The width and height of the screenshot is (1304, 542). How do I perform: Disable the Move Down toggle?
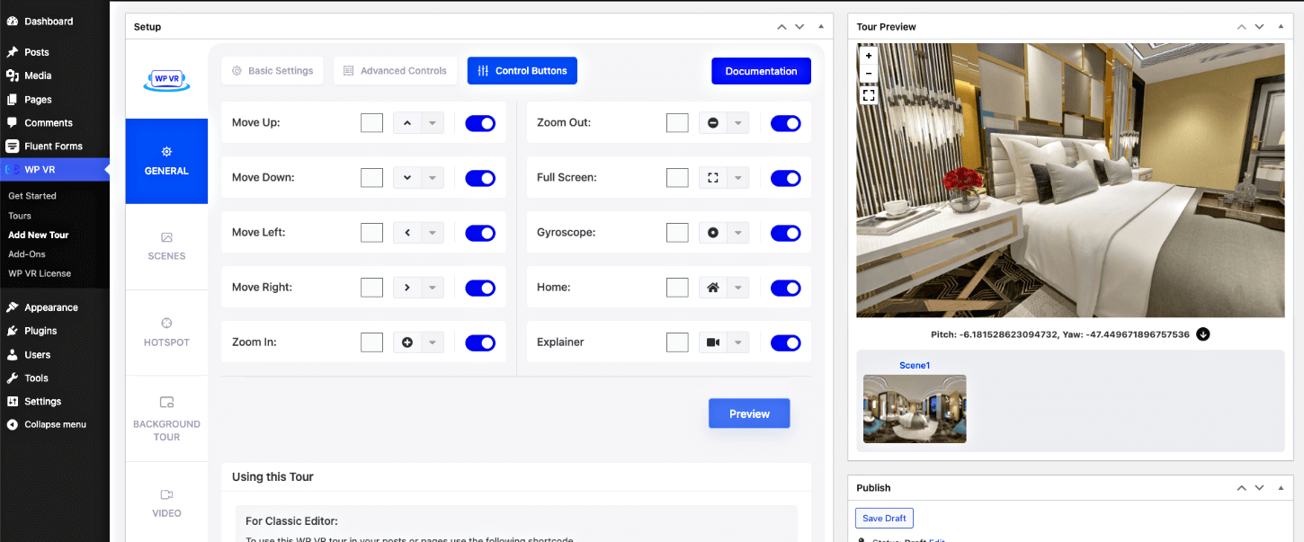(x=480, y=178)
